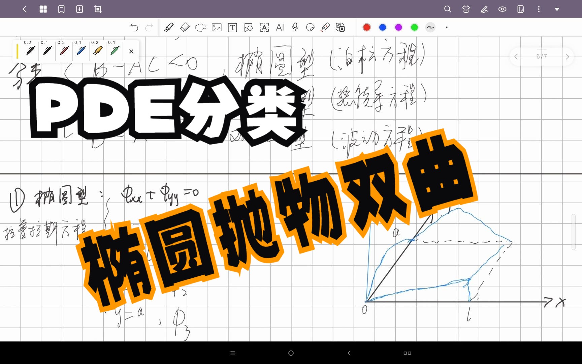Open the page template/notebook icon
The height and width of the screenshot is (364, 582).
[x=521, y=9]
